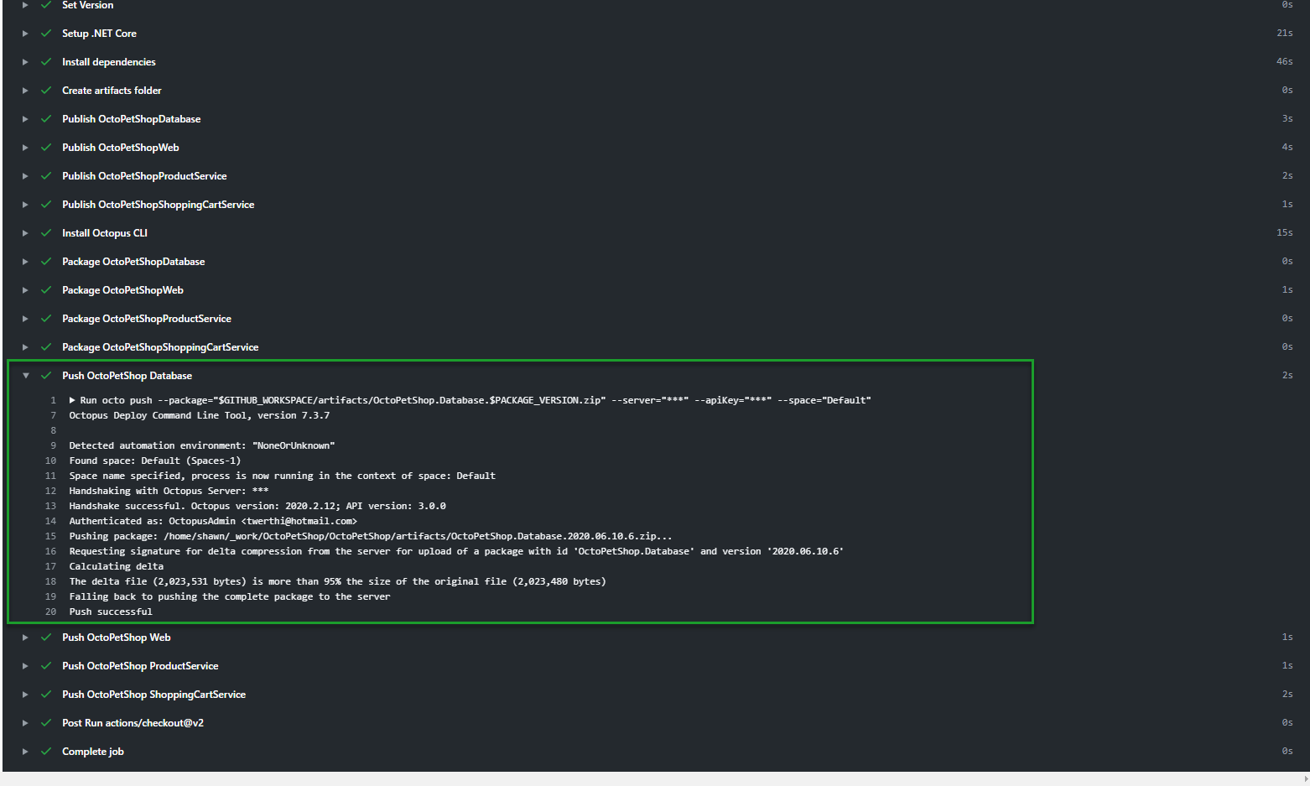Click the checkmark next to Package OctoPetShopProductService

click(46, 319)
